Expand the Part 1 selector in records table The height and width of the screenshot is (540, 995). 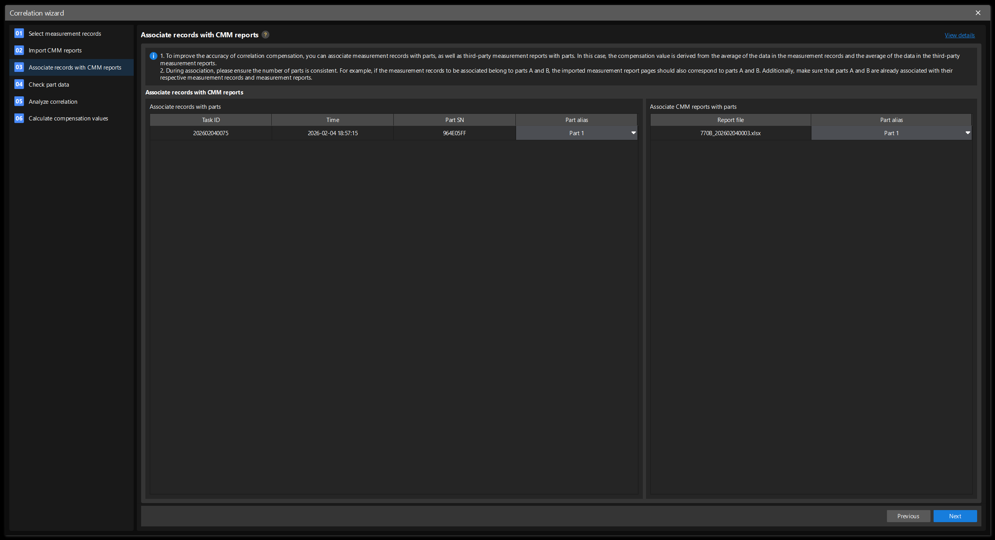click(x=577, y=133)
